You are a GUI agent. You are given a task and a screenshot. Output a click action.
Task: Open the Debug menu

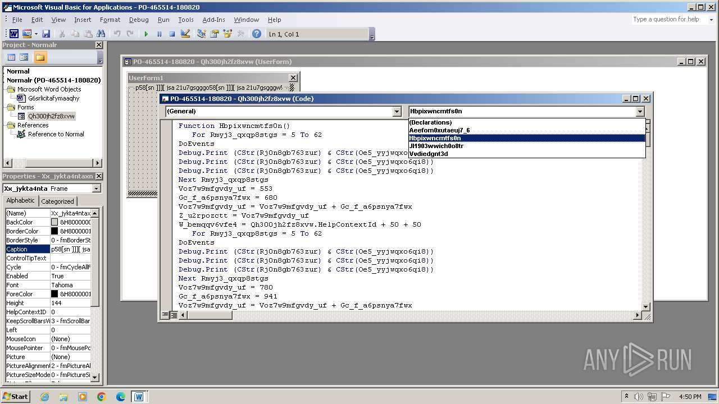(x=139, y=20)
